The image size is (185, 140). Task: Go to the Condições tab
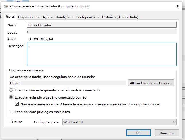pos(64,17)
